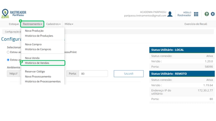The image size is (216, 121).
Task: Open the Exercício de Recall link
Action: [196, 24]
